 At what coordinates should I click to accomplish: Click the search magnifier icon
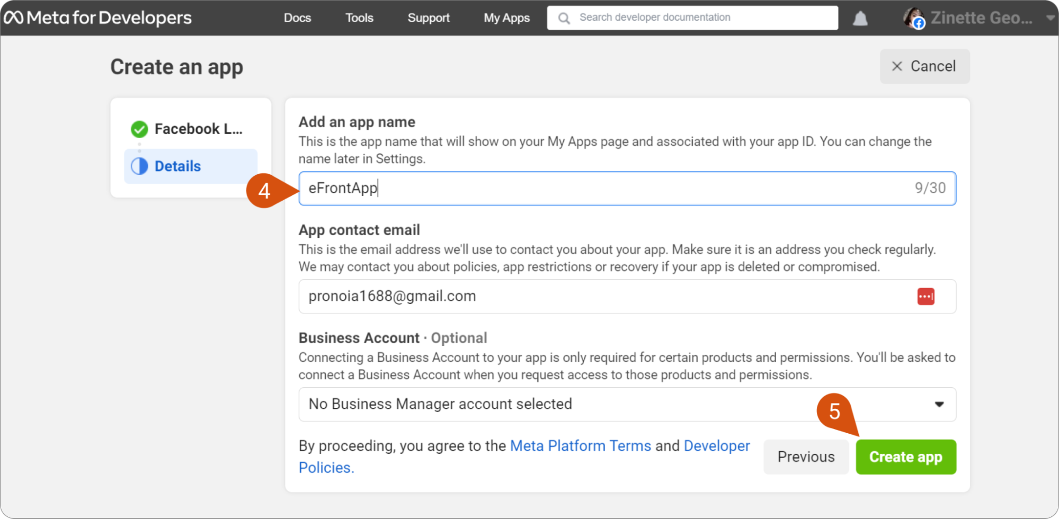pyautogui.click(x=564, y=19)
